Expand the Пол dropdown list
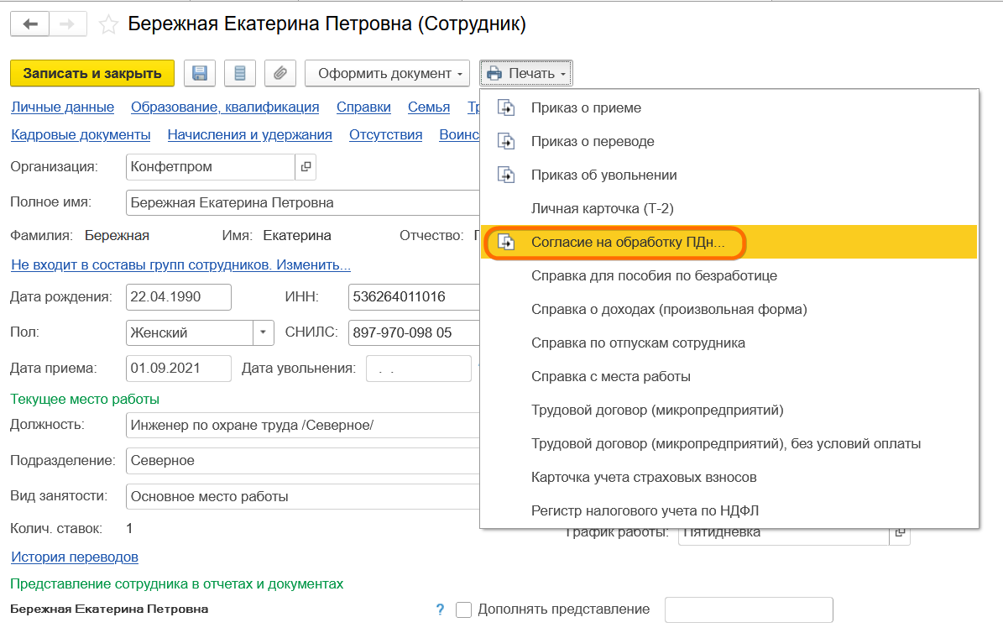Image resolution: width=1003 pixels, height=633 pixels. click(264, 332)
